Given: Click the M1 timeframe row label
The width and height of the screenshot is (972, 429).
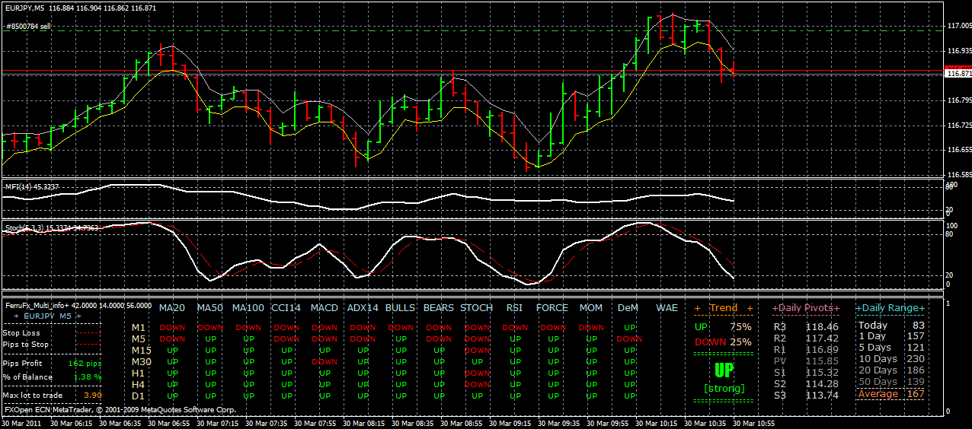Looking at the screenshot, I should click(x=138, y=328).
